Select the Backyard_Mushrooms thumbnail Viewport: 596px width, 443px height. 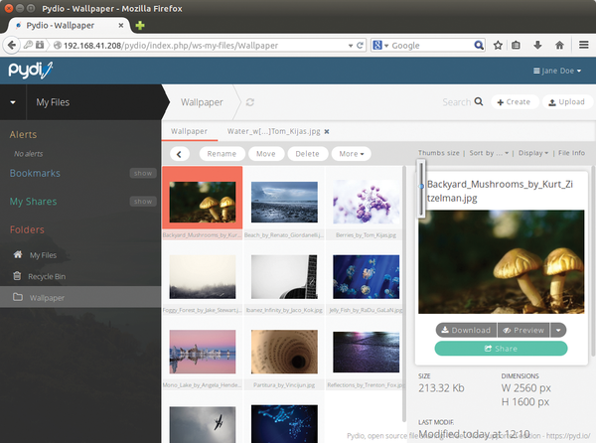203,202
